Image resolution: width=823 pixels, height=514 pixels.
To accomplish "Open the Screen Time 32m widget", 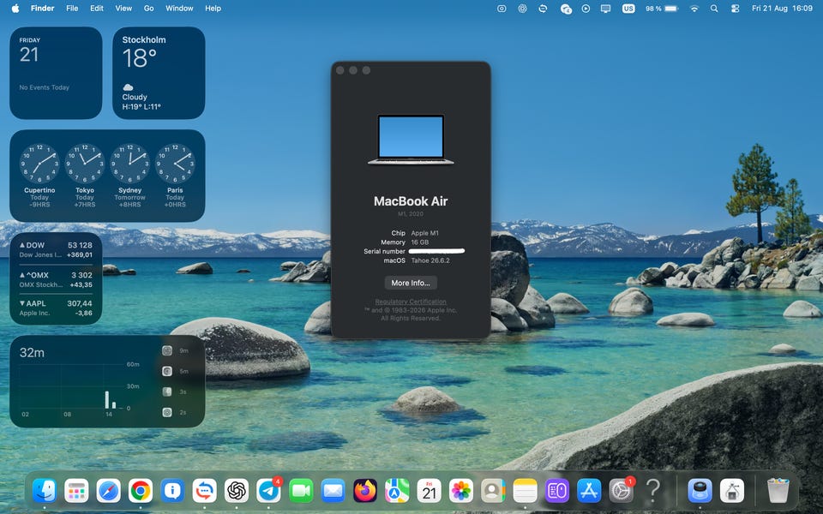I will 107,381.
